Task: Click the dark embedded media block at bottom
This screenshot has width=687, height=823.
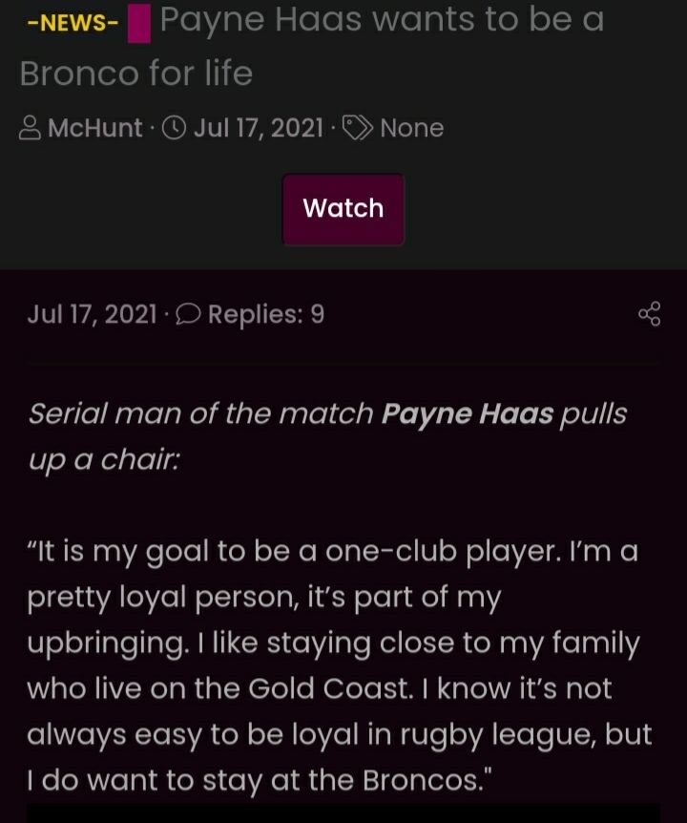Action: 343,812
